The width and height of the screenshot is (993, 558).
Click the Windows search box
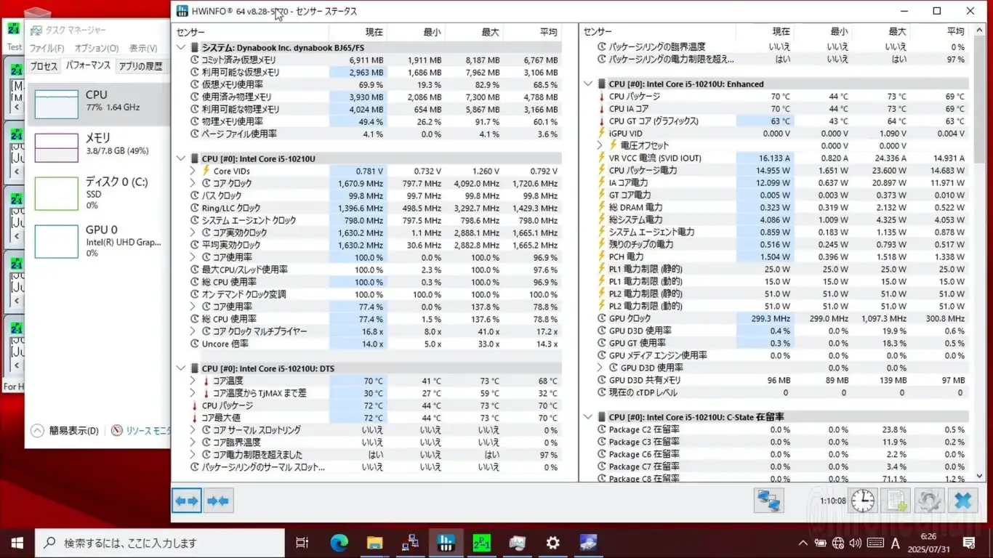pos(160,543)
